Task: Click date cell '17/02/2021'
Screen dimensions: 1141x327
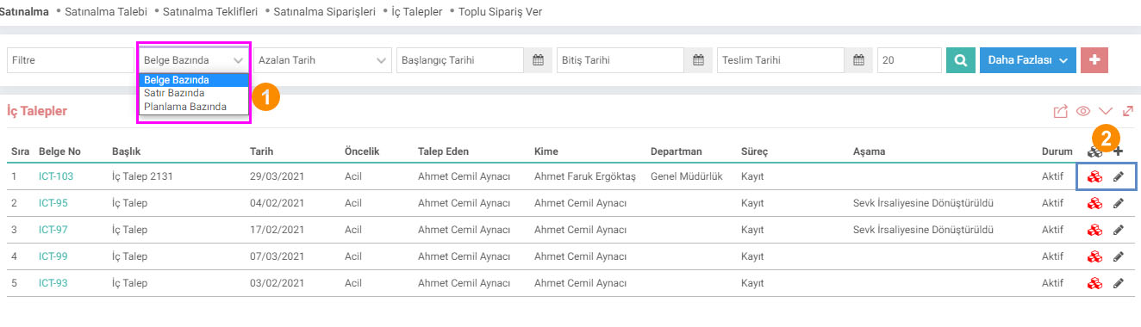Action: [277, 230]
